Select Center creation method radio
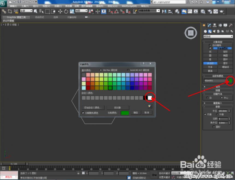235x180 pixels. tap(222, 97)
